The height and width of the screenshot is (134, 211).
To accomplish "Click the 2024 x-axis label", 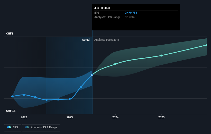I will (115, 117).
